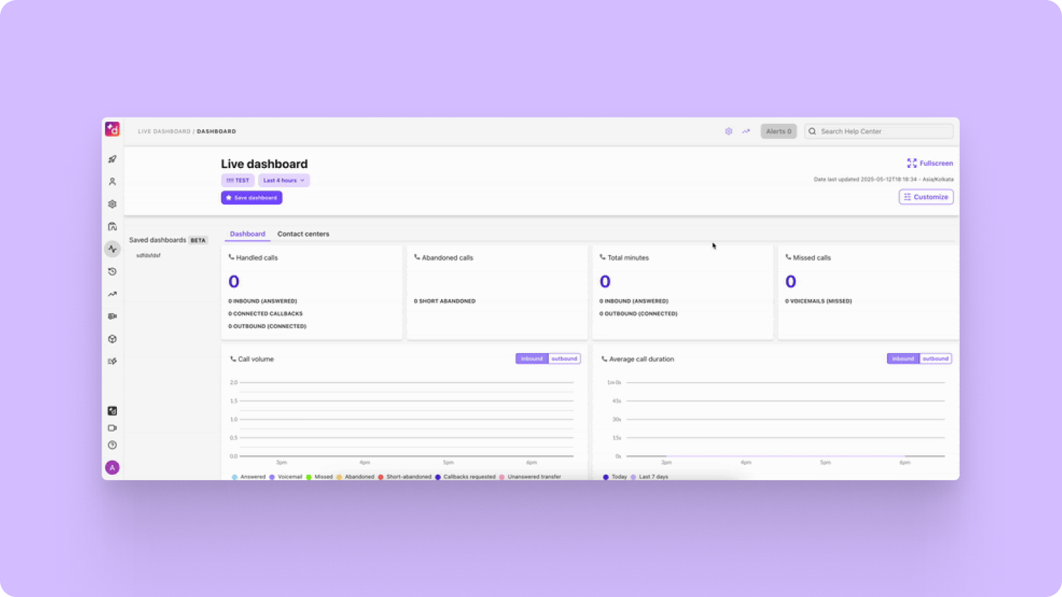Switch to the Contact centers tab

point(303,234)
